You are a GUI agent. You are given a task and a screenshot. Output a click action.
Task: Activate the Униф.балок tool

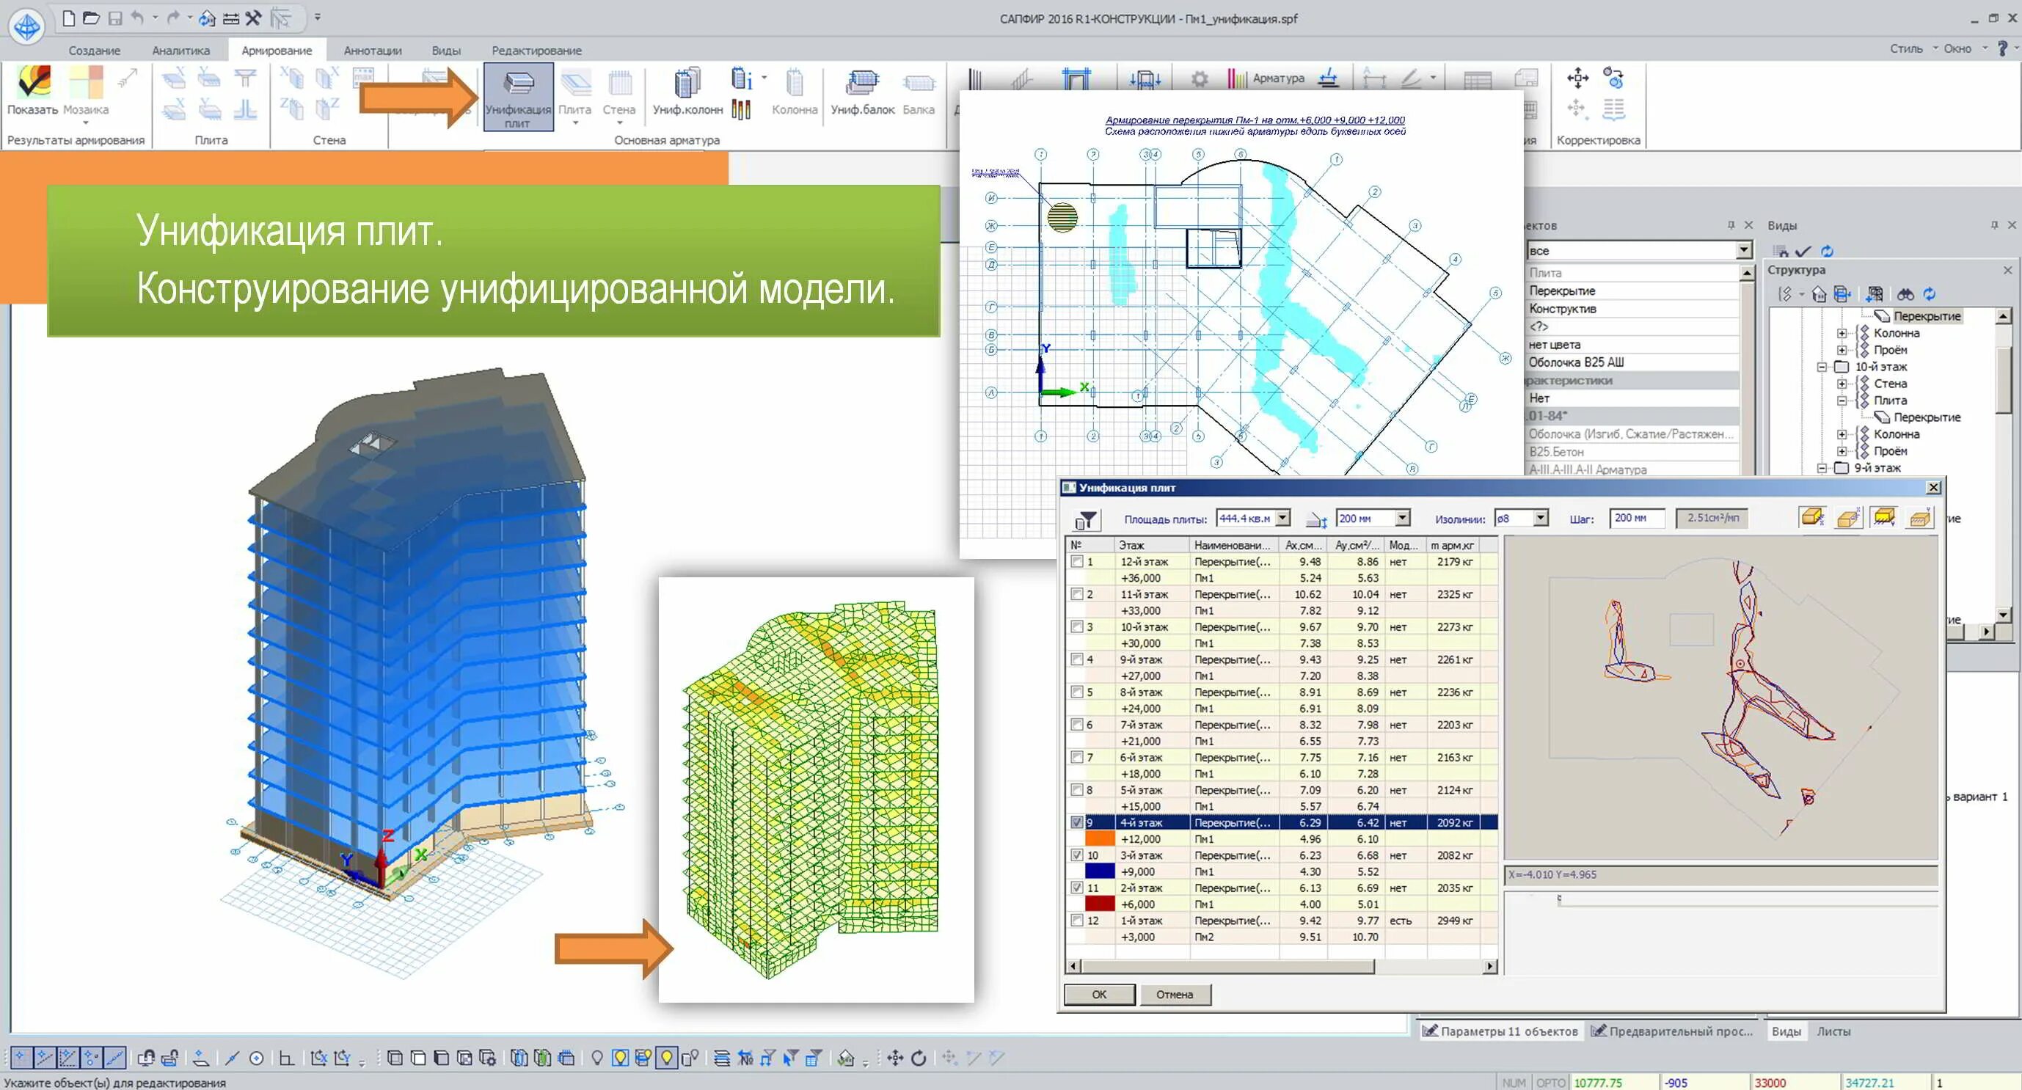tap(864, 92)
